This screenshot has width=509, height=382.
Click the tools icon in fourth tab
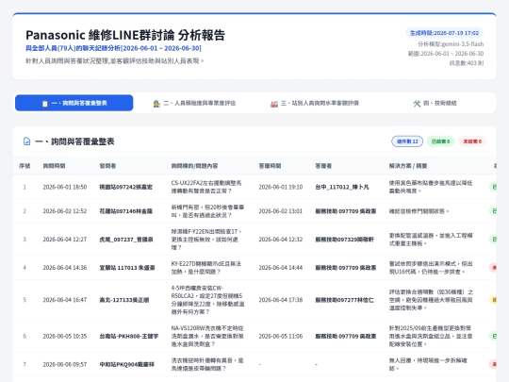tap(417, 104)
